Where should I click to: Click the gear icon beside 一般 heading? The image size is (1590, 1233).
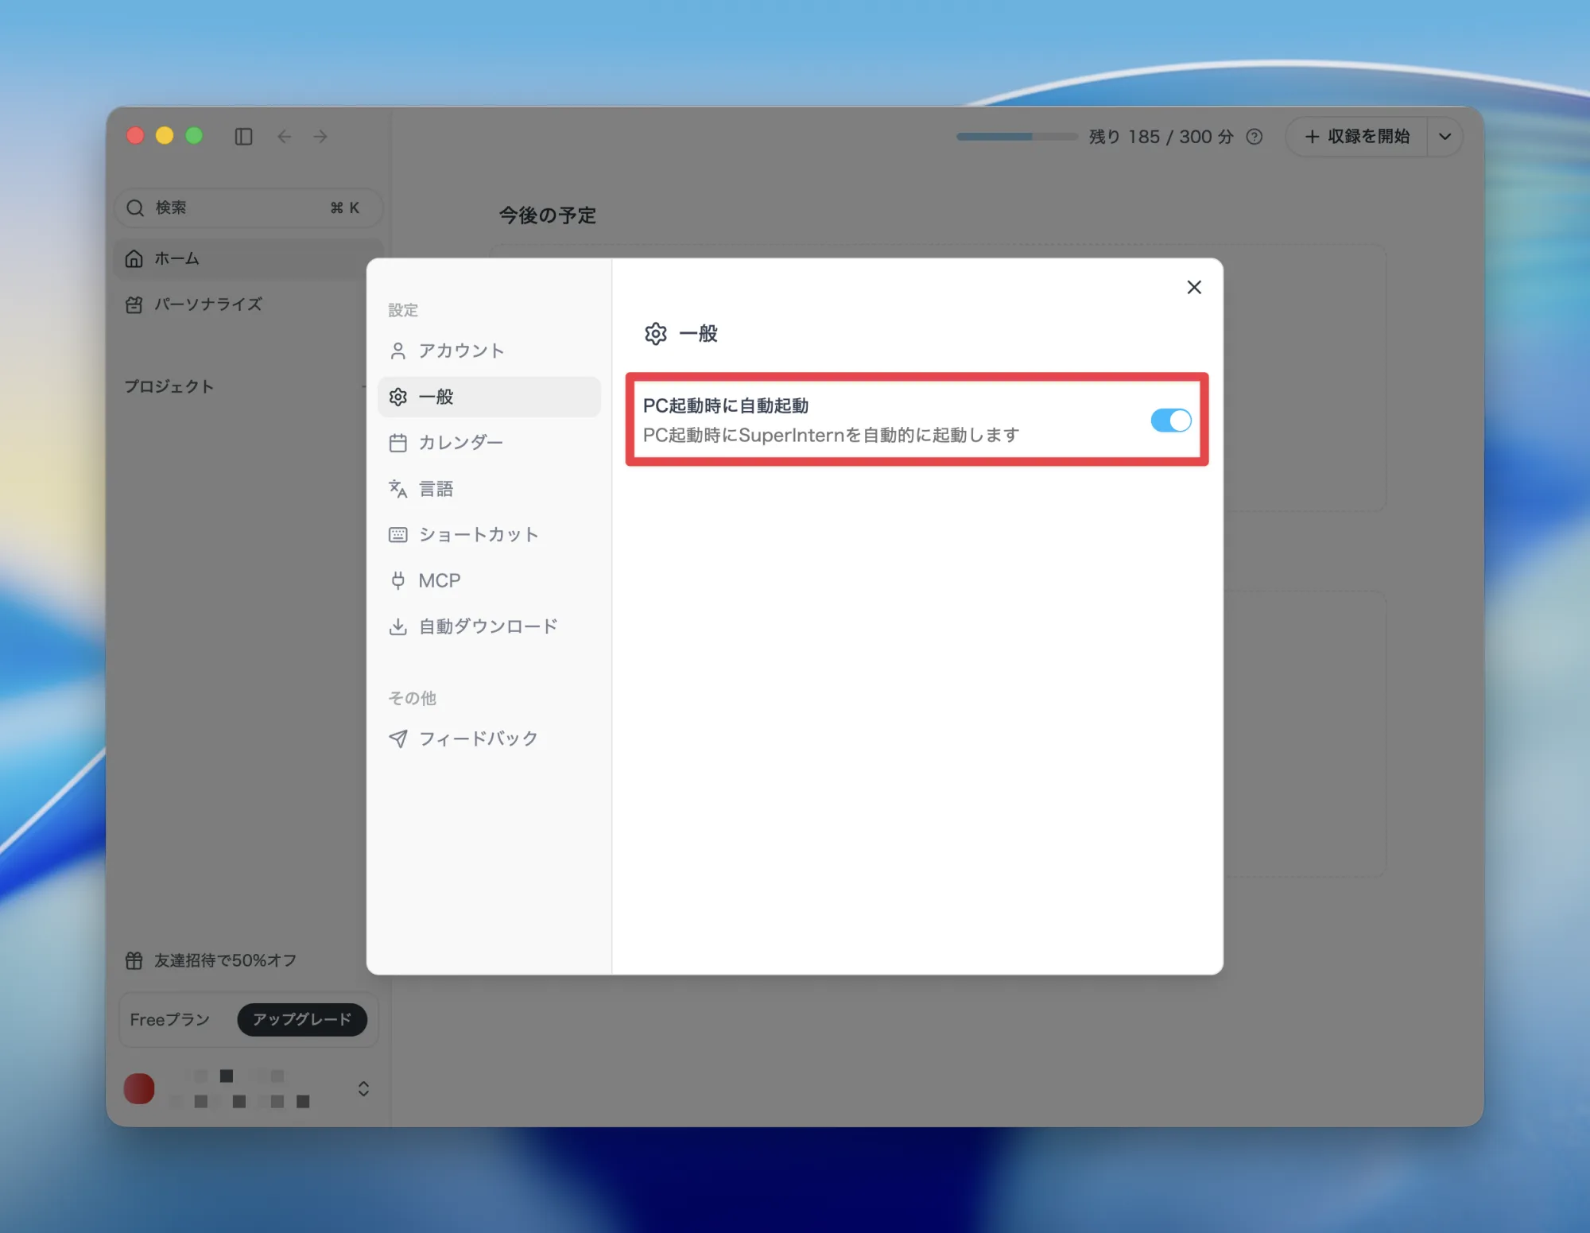[656, 334]
